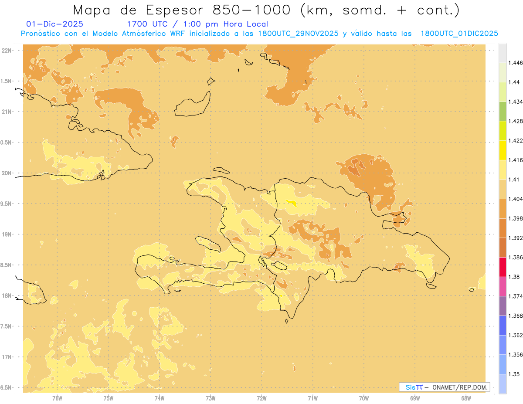Click the longitude label '68W'
Screen dimensions: 523x404
click(466, 398)
